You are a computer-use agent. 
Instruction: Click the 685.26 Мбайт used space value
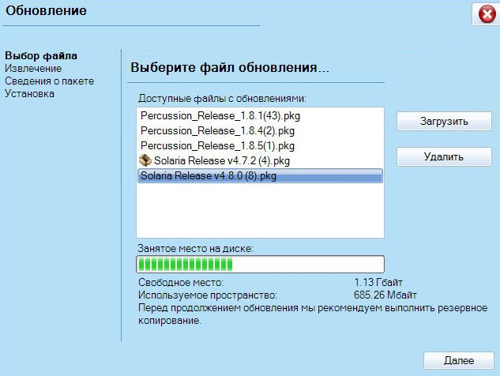click(385, 295)
